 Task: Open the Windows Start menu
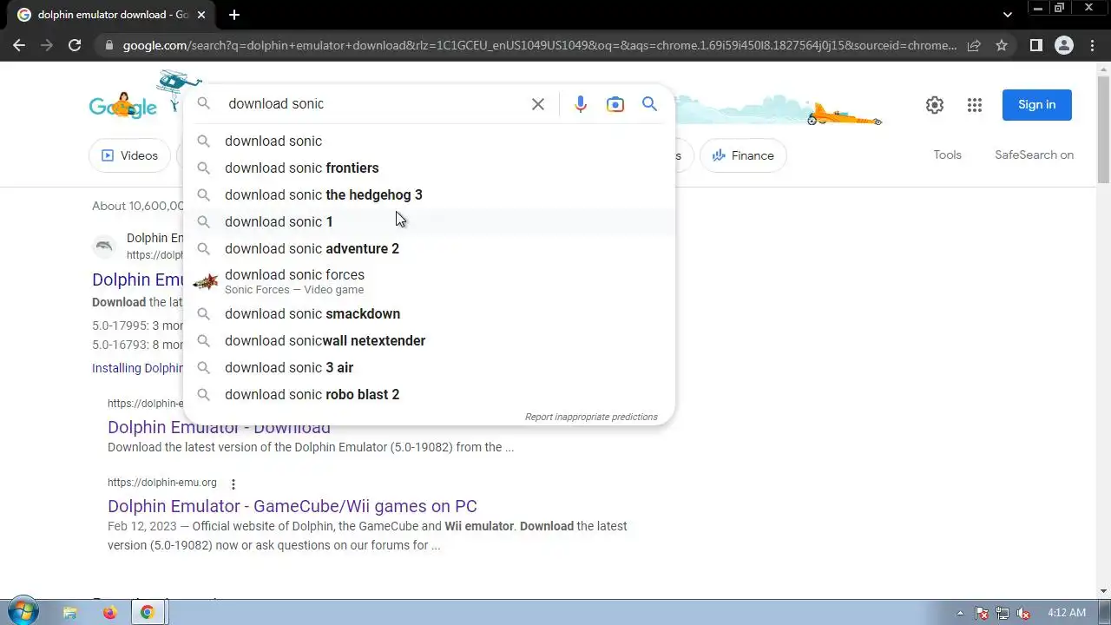(23, 612)
